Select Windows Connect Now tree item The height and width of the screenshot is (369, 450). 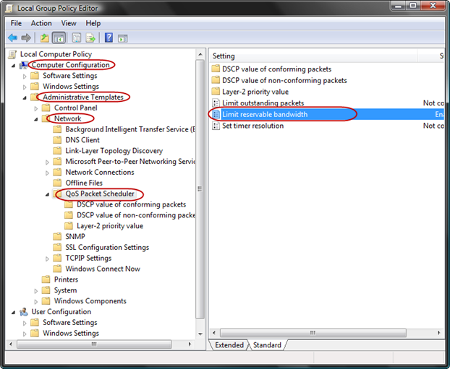tap(103, 269)
